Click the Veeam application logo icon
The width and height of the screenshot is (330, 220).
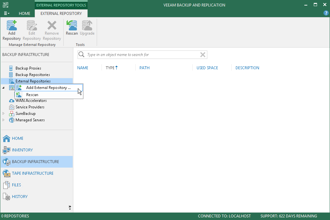click(x=6, y=5)
